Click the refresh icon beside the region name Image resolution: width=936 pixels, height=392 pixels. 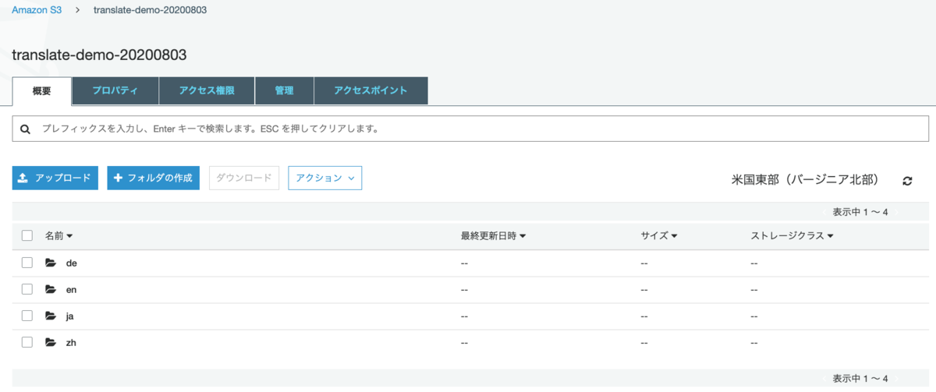tap(907, 180)
